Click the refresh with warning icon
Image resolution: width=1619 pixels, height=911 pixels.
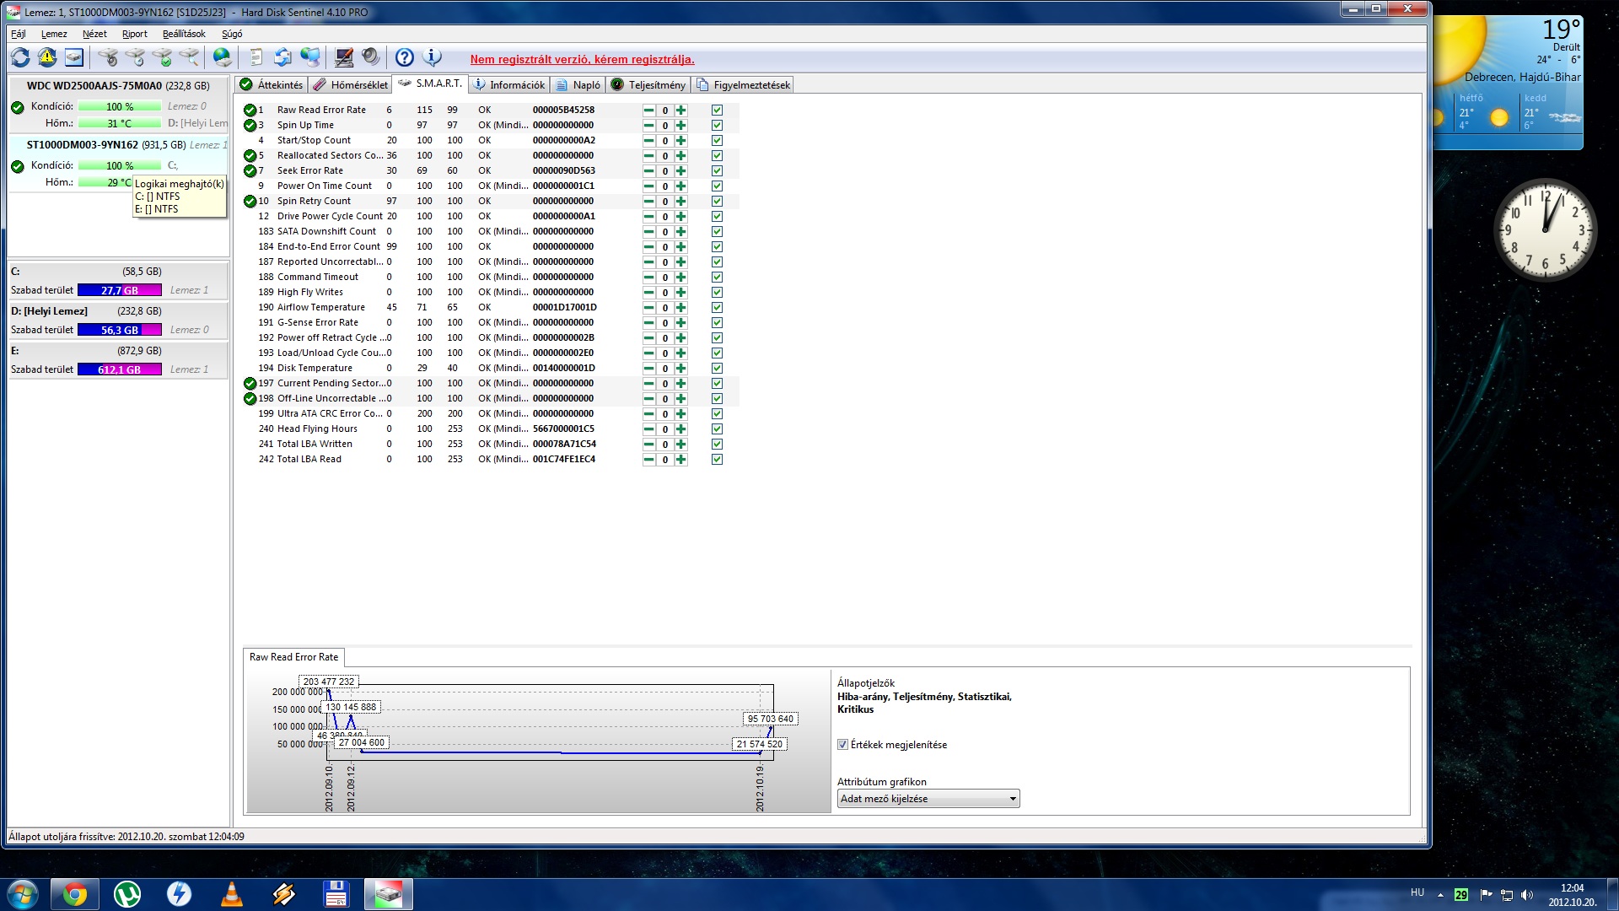[x=47, y=57]
